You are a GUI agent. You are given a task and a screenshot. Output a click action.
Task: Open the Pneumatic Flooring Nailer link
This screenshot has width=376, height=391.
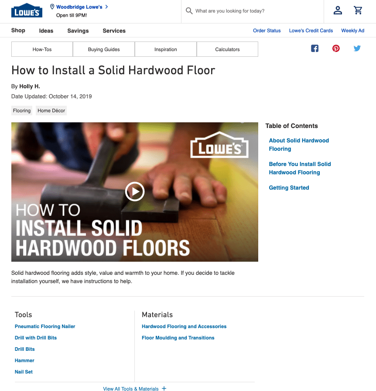click(45, 326)
